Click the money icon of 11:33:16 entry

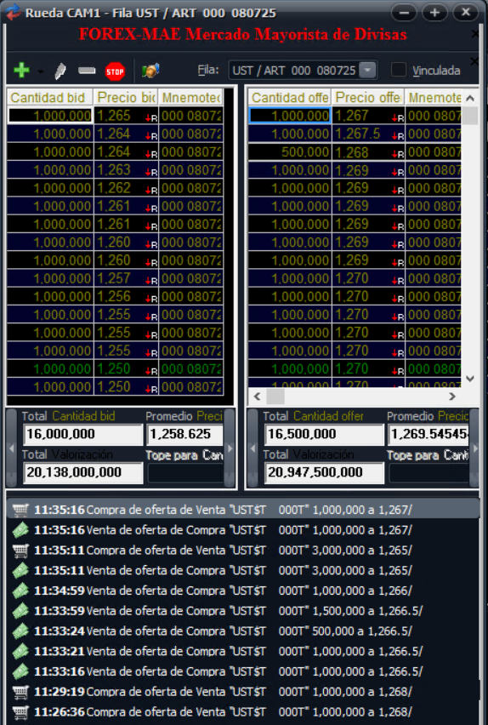click(20, 671)
